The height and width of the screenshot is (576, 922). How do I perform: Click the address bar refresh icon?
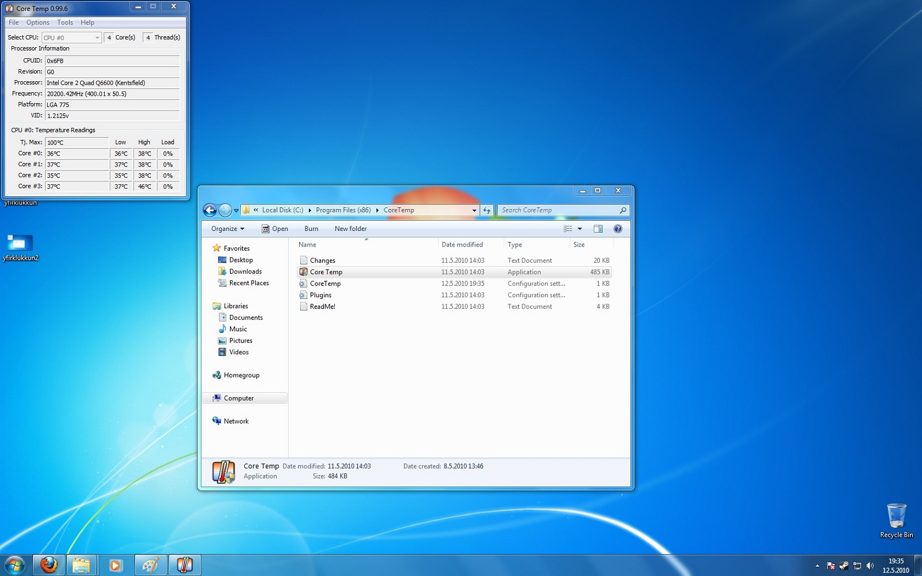pos(487,210)
